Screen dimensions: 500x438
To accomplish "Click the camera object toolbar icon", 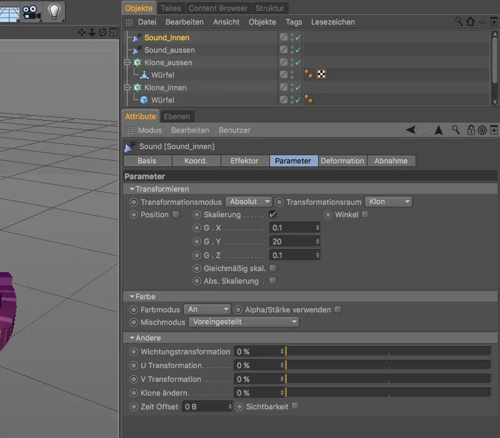I will [x=31, y=12].
